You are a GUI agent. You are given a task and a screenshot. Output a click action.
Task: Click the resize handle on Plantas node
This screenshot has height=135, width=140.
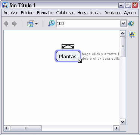(80, 61)
